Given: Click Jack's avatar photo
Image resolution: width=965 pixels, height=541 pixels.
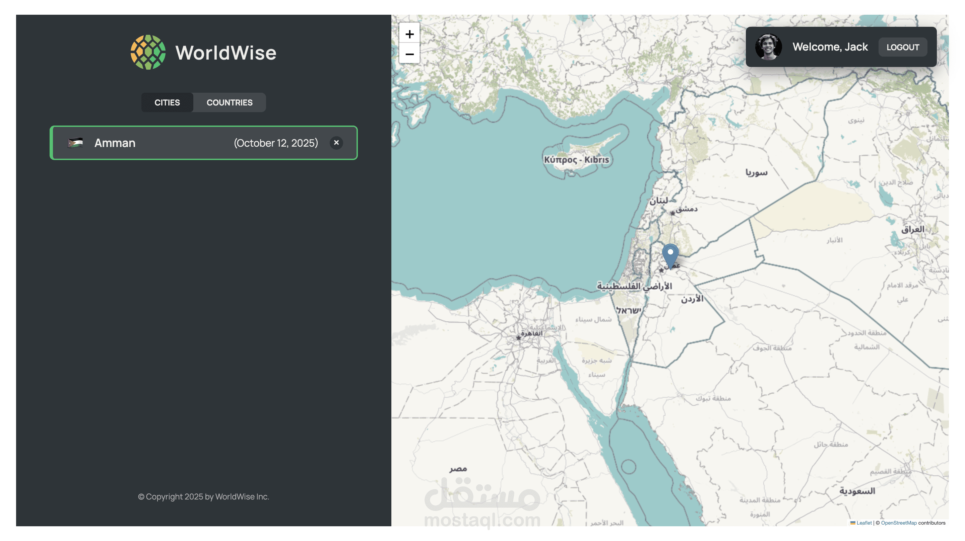Looking at the screenshot, I should click(x=768, y=47).
